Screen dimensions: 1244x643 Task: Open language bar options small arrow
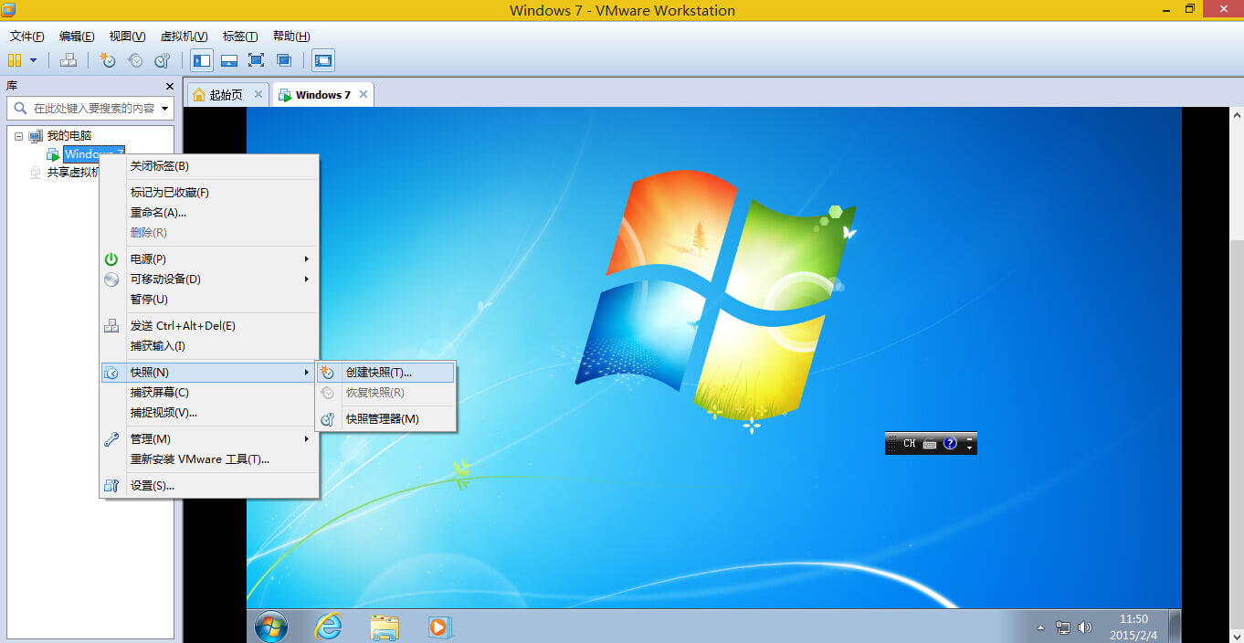969,447
